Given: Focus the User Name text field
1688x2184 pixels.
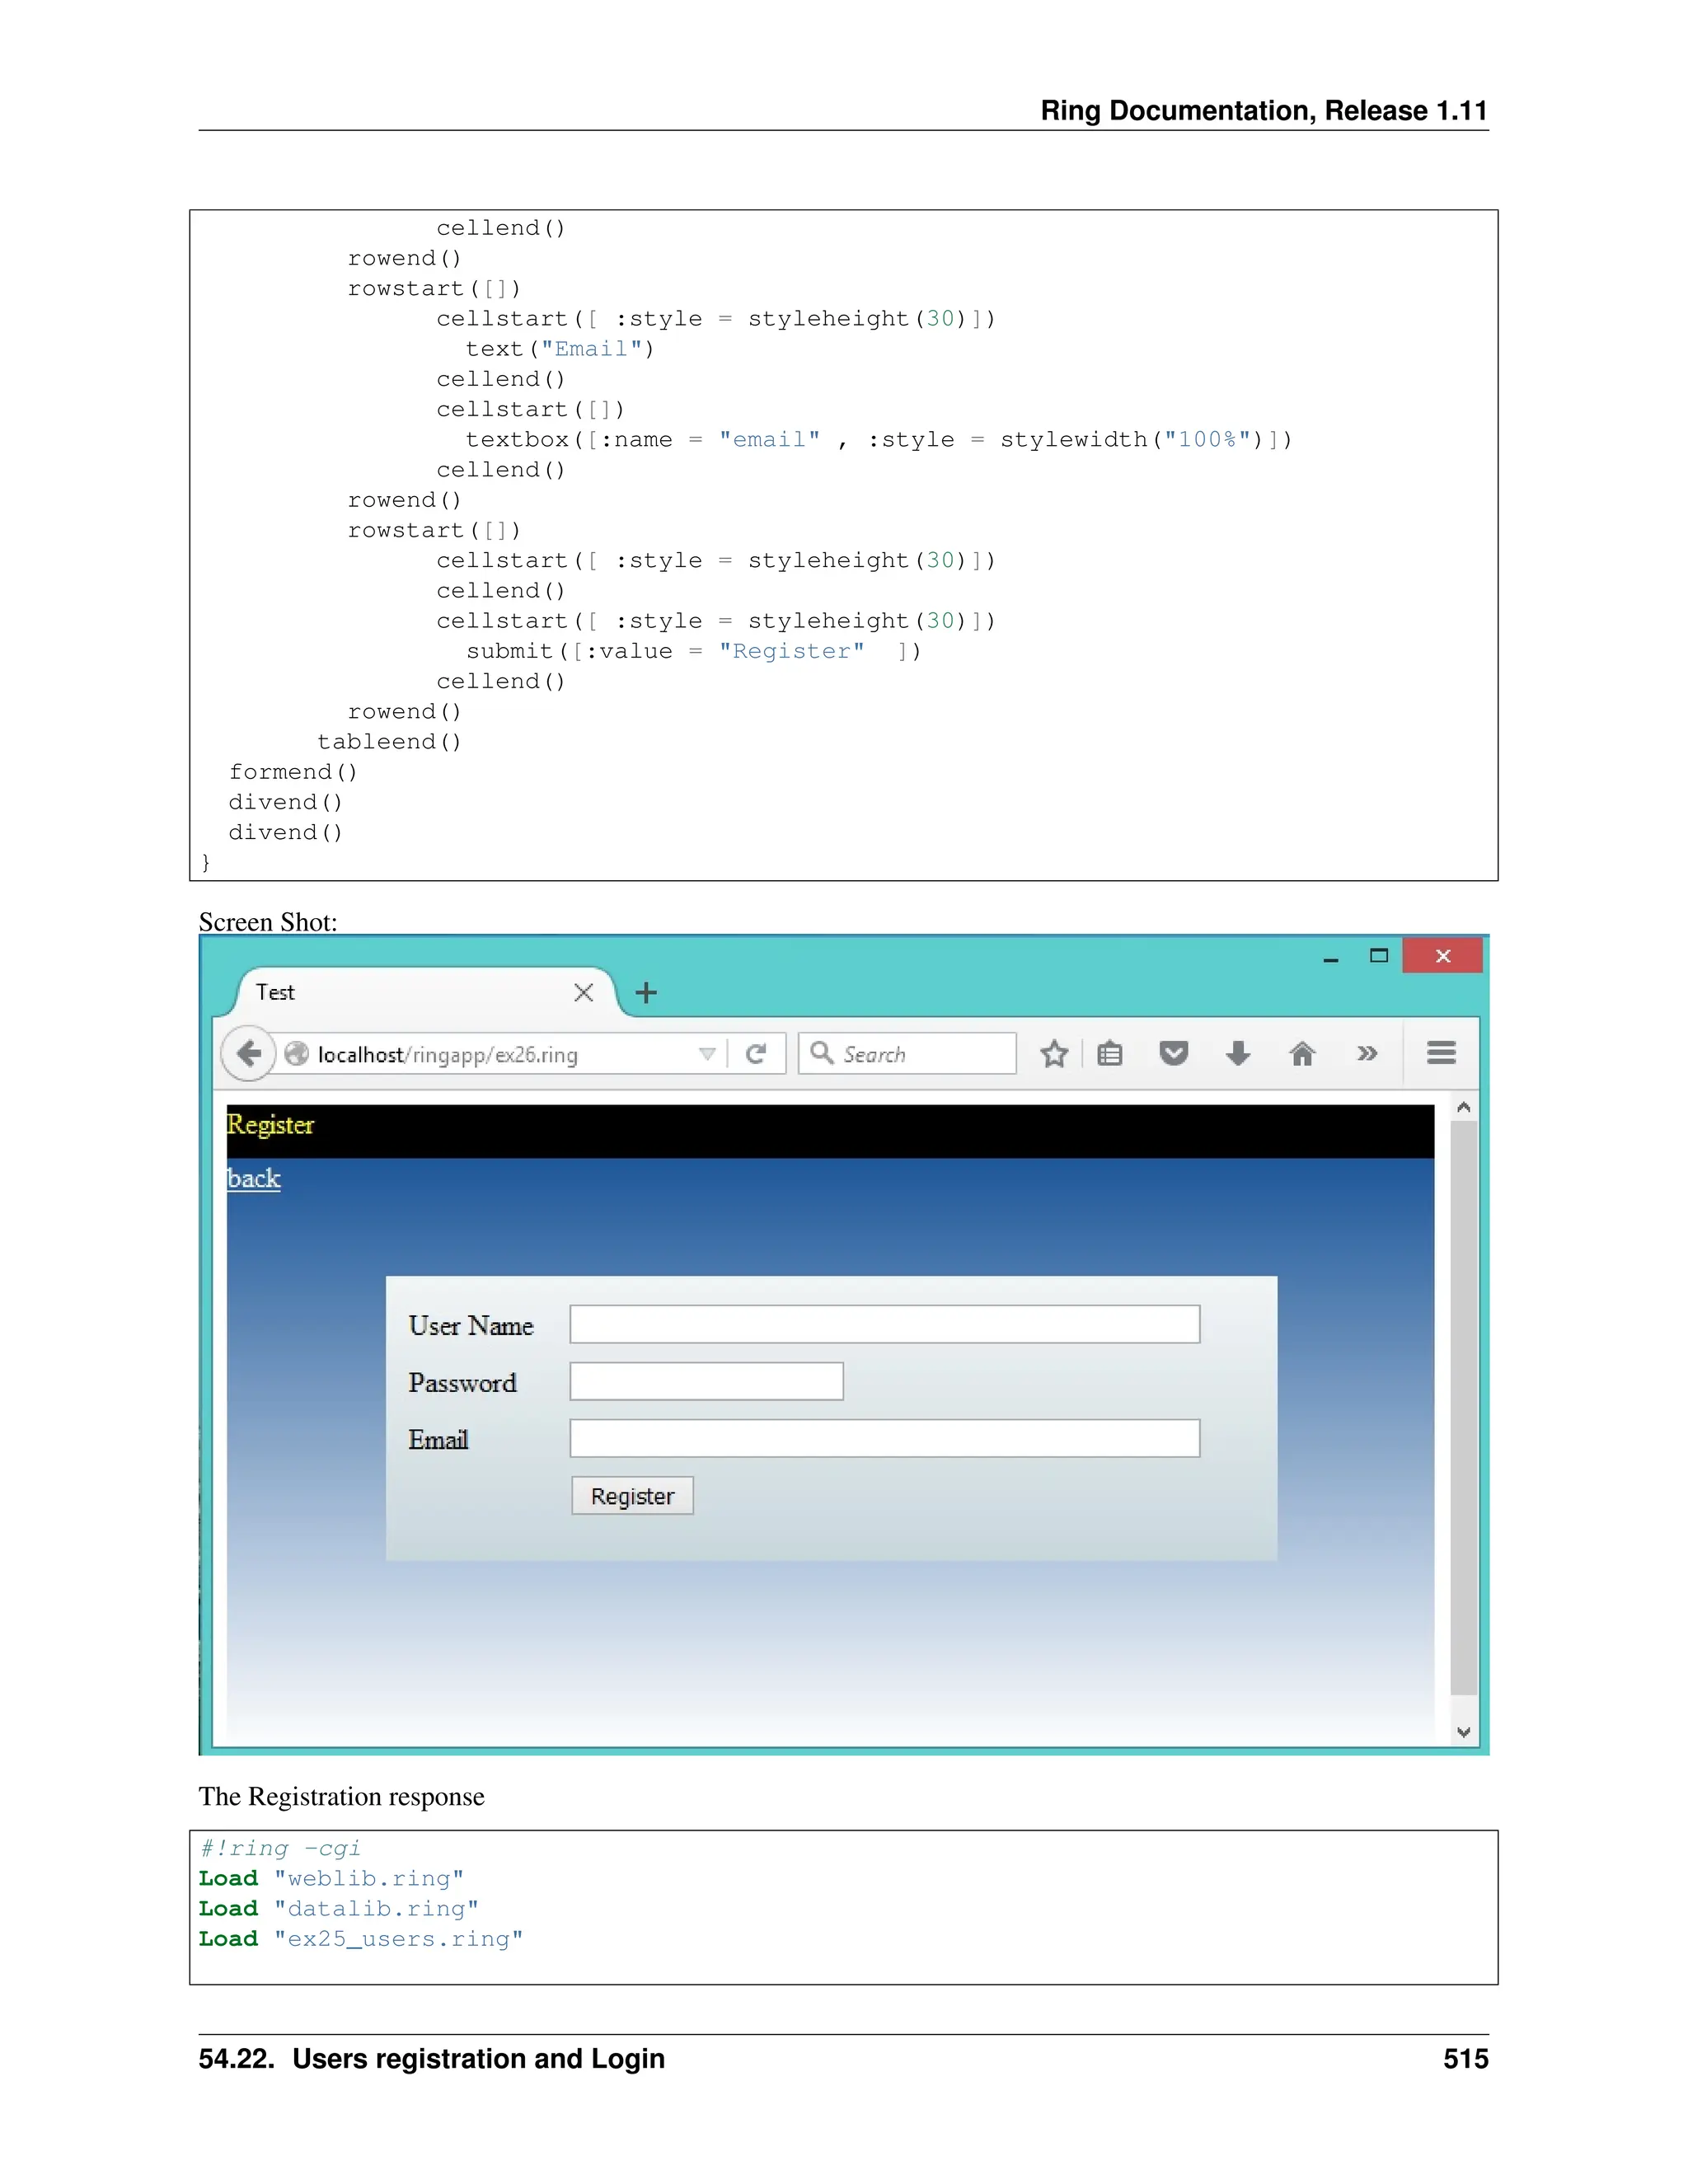Looking at the screenshot, I should 884,1324.
